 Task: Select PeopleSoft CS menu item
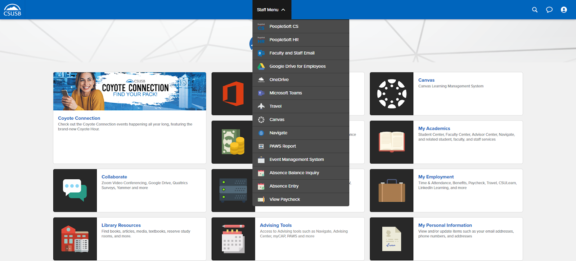(301, 27)
